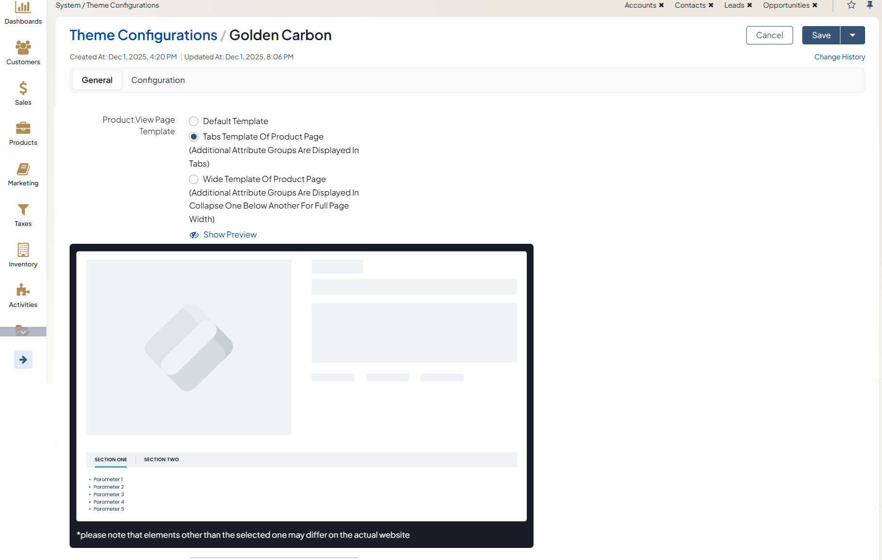Open the Dashboards menu icon
The width and height of the screenshot is (882, 560).
(23, 8)
